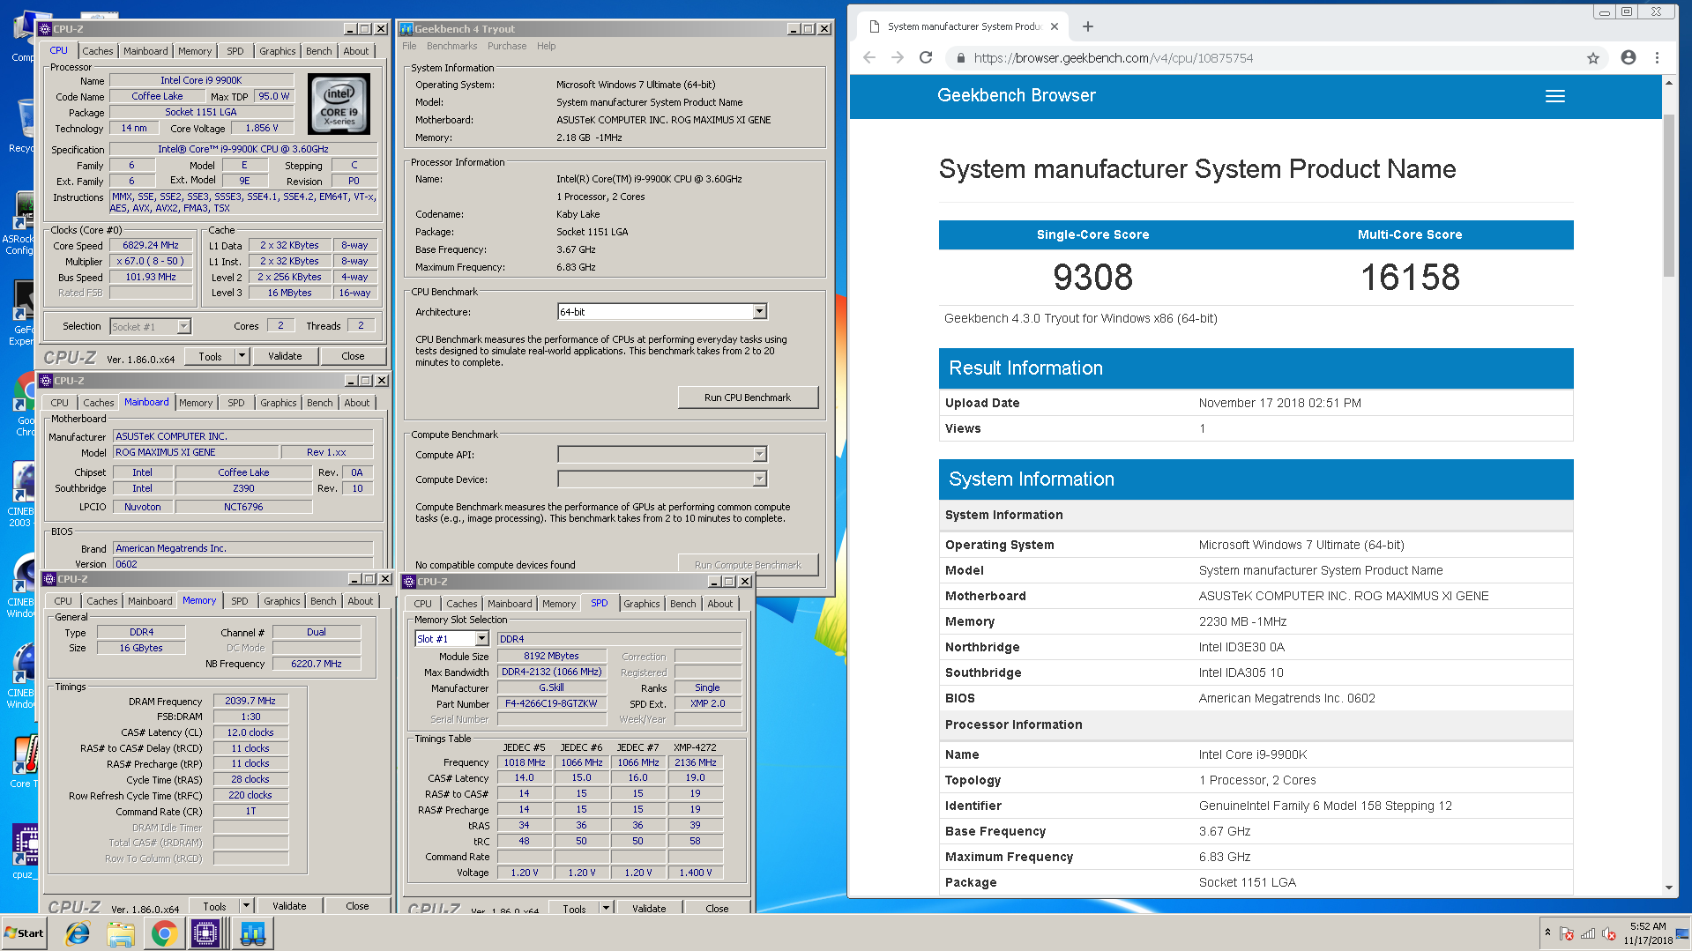Click the Geekbench 4 title bar icon
The height and width of the screenshot is (951, 1692).
tap(406, 29)
